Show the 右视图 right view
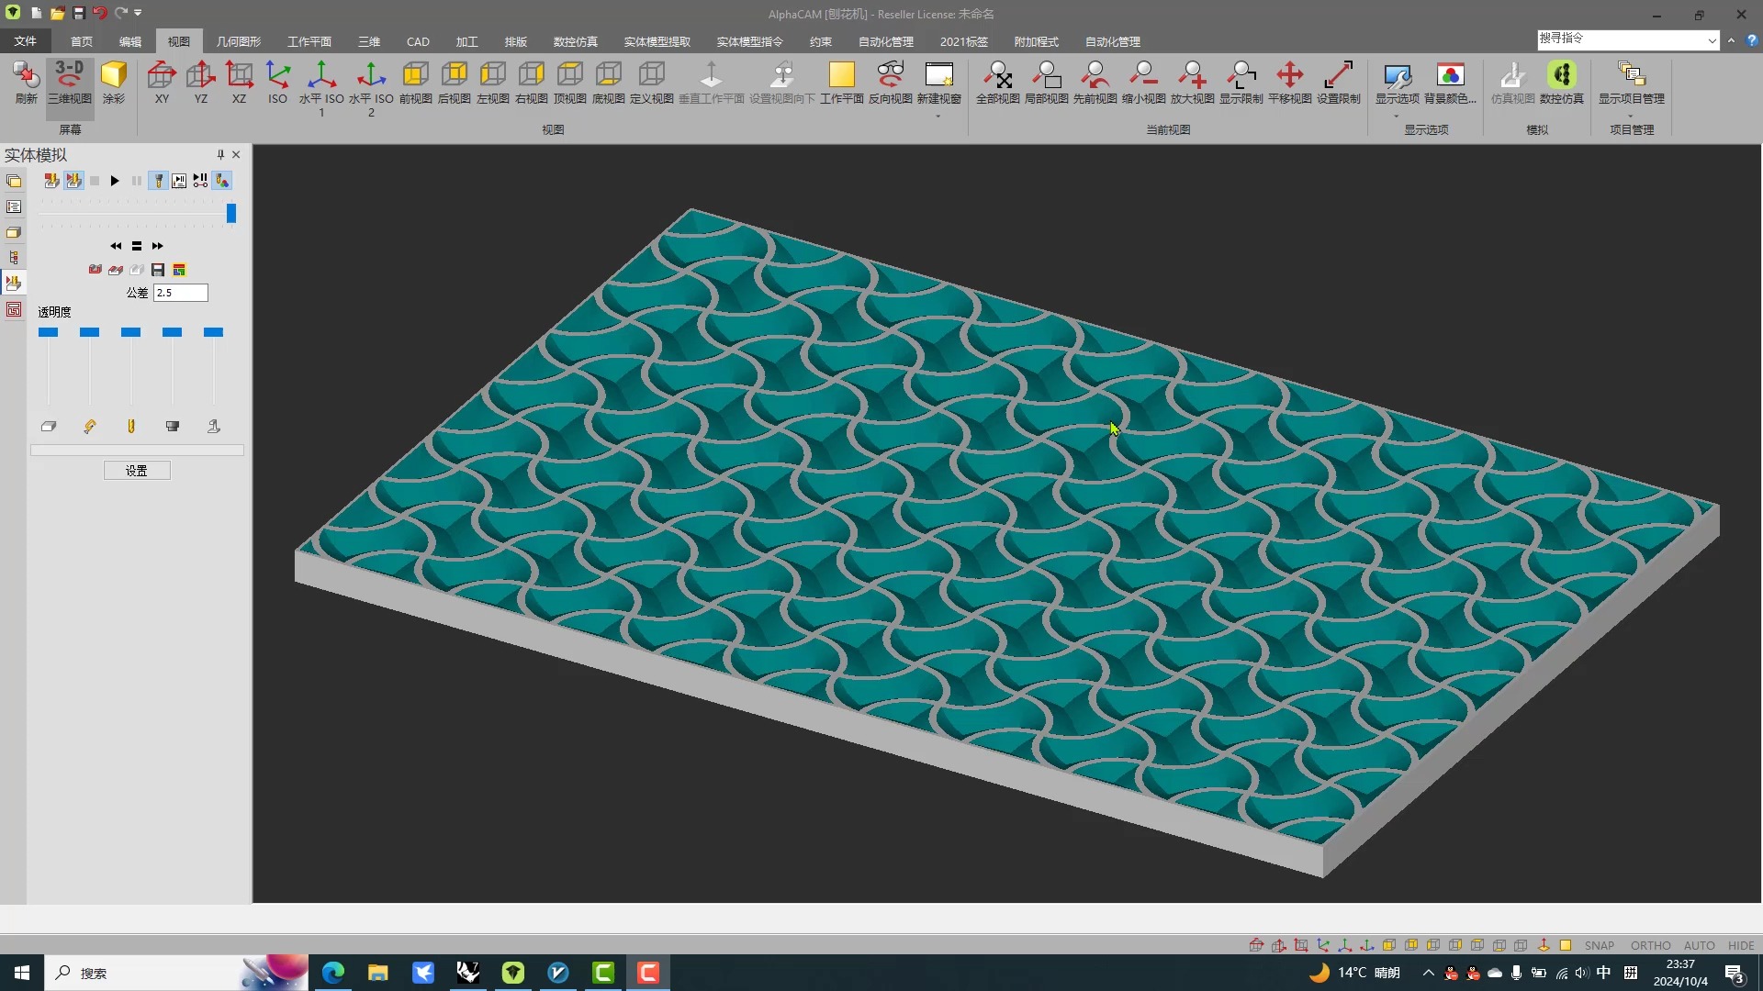 [x=531, y=83]
